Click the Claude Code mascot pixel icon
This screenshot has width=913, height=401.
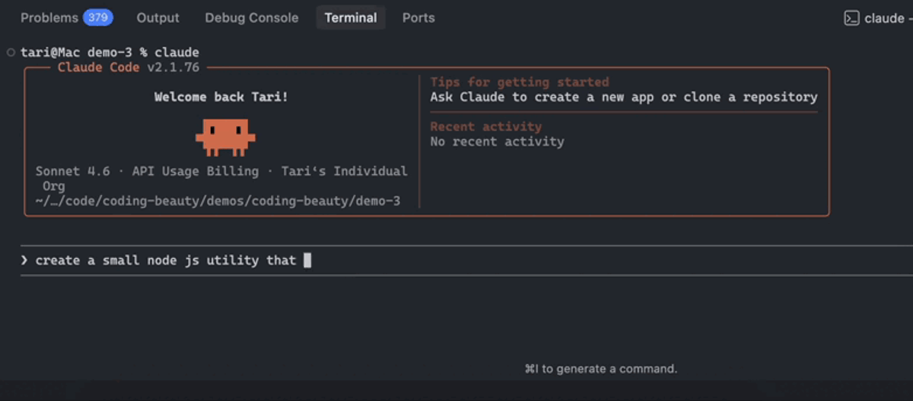(x=225, y=137)
